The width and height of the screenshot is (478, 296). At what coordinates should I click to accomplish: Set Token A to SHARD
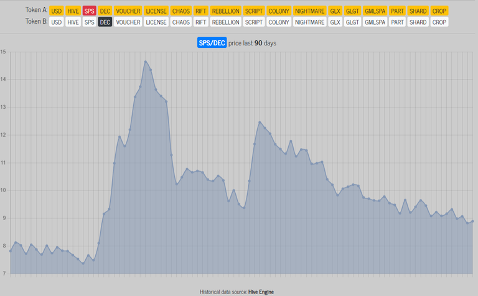tap(418, 11)
